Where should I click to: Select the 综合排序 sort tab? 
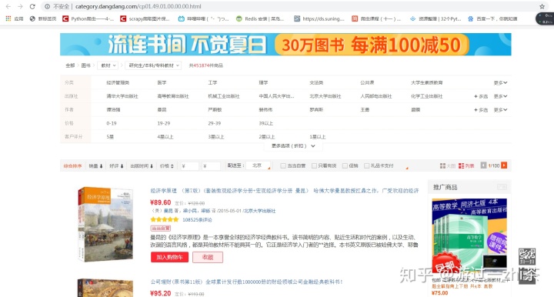[73, 165]
